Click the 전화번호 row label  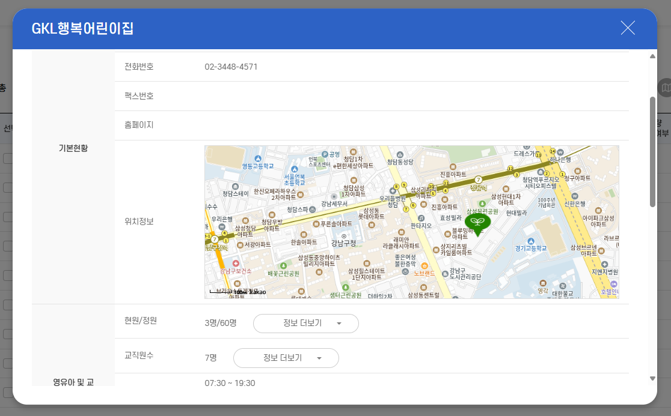tap(139, 67)
